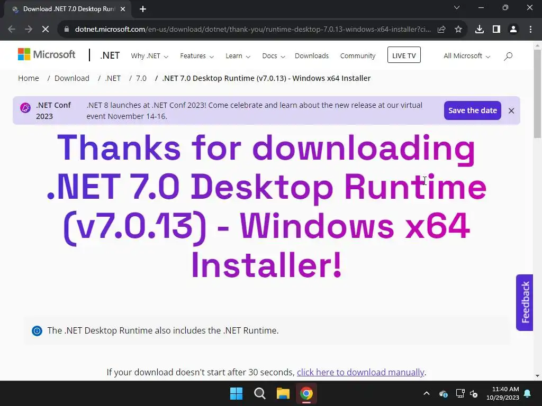
Task: Open the Community nav item
Action: point(358,56)
